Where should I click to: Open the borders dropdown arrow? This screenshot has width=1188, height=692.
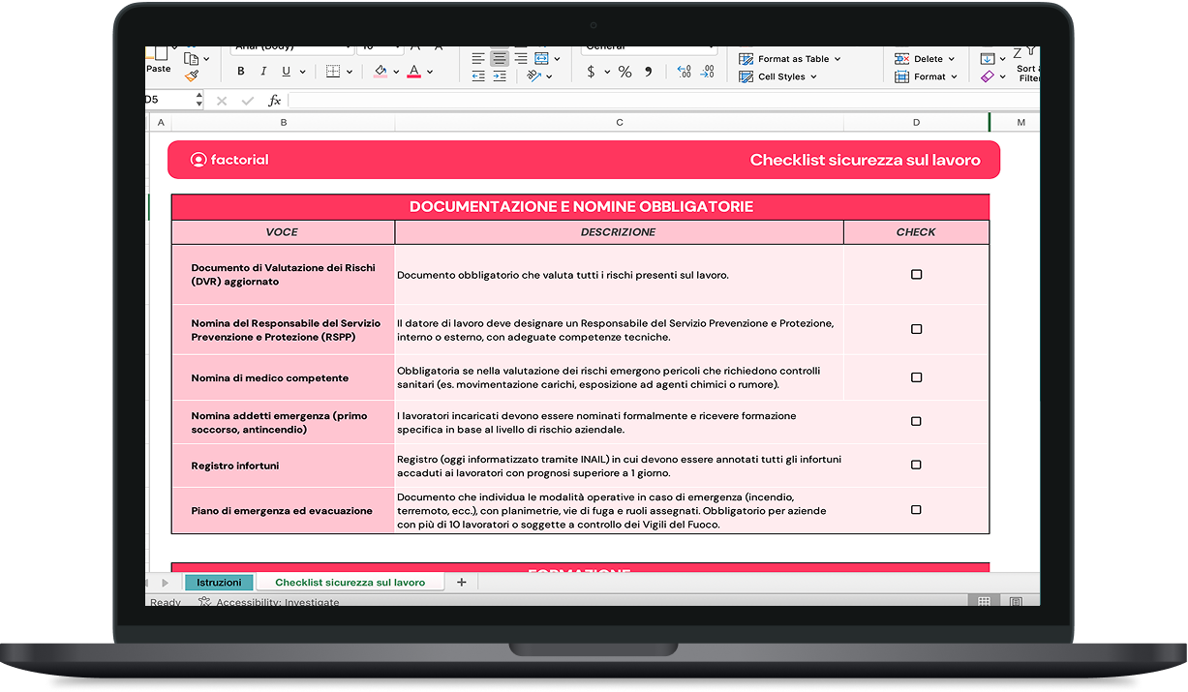click(350, 72)
